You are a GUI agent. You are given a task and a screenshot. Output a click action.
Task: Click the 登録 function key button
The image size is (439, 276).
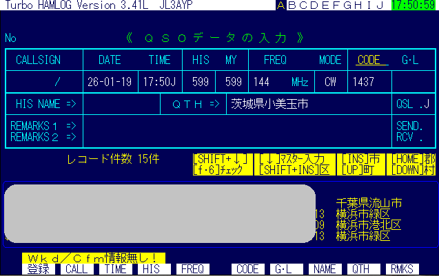pyautogui.click(x=39, y=269)
